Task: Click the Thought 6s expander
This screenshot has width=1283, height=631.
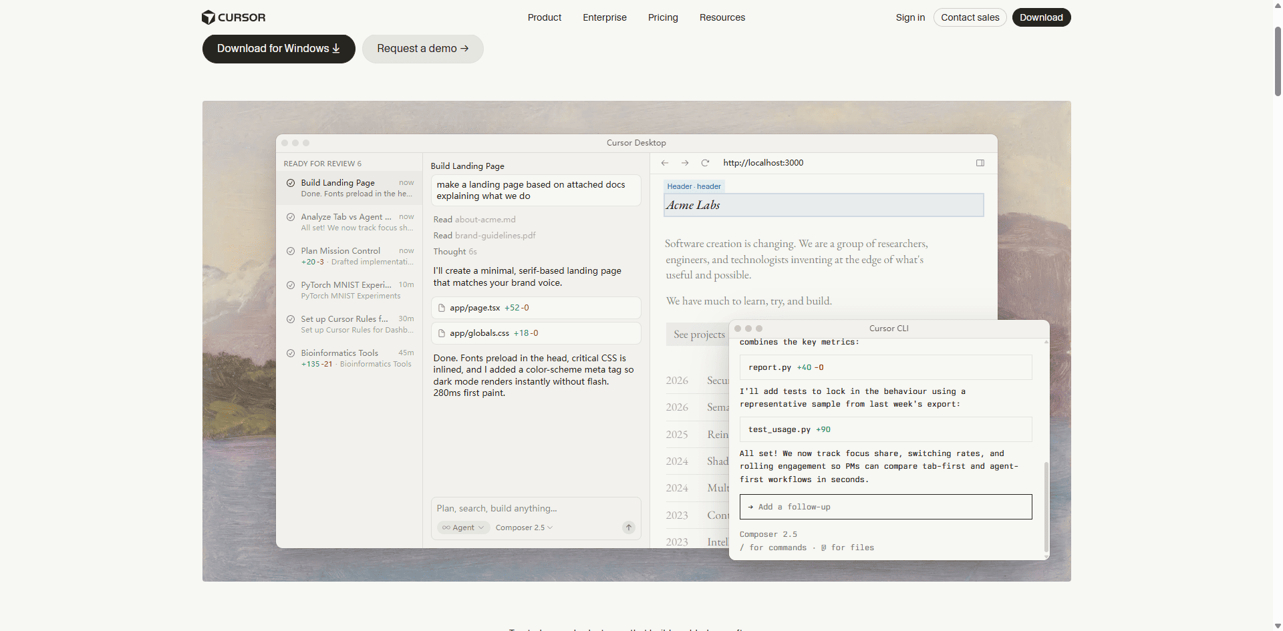Action: coord(455,252)
